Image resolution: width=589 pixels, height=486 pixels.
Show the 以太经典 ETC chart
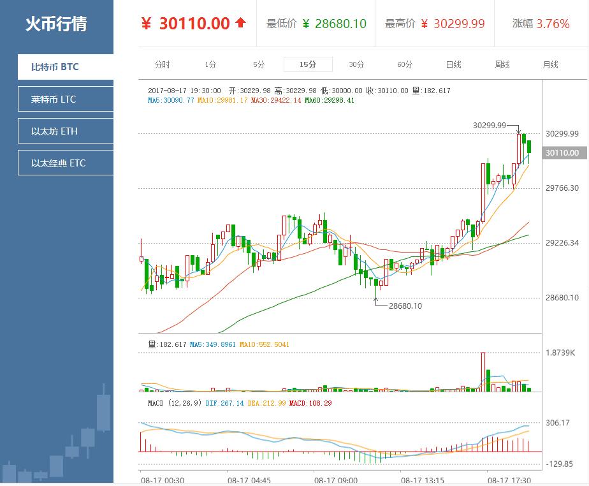click(x=66, y=163)
